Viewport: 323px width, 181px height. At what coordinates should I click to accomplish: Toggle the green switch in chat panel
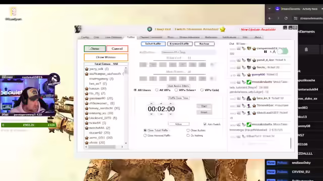click(x=283, y=51)
